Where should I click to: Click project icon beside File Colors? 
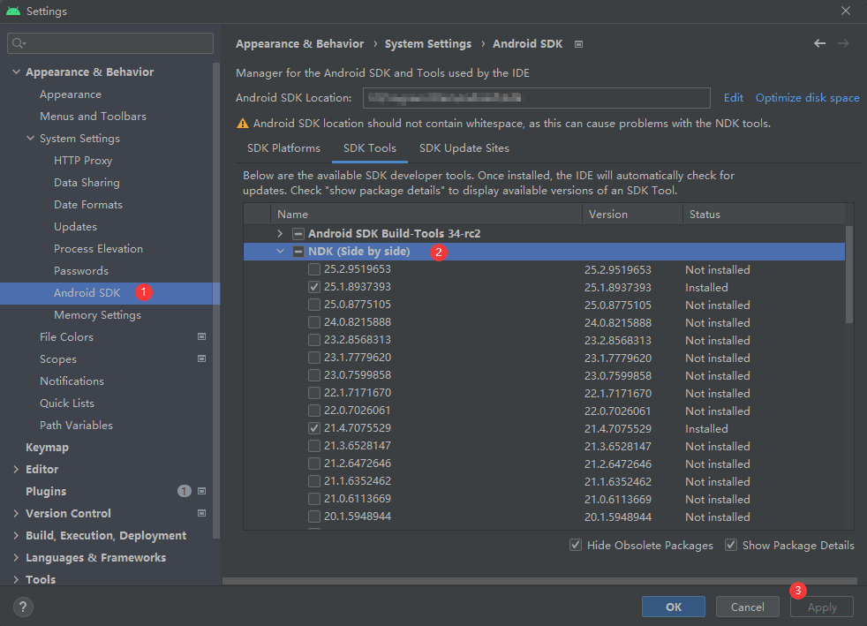pyautogui.click(x=202, y=336)
